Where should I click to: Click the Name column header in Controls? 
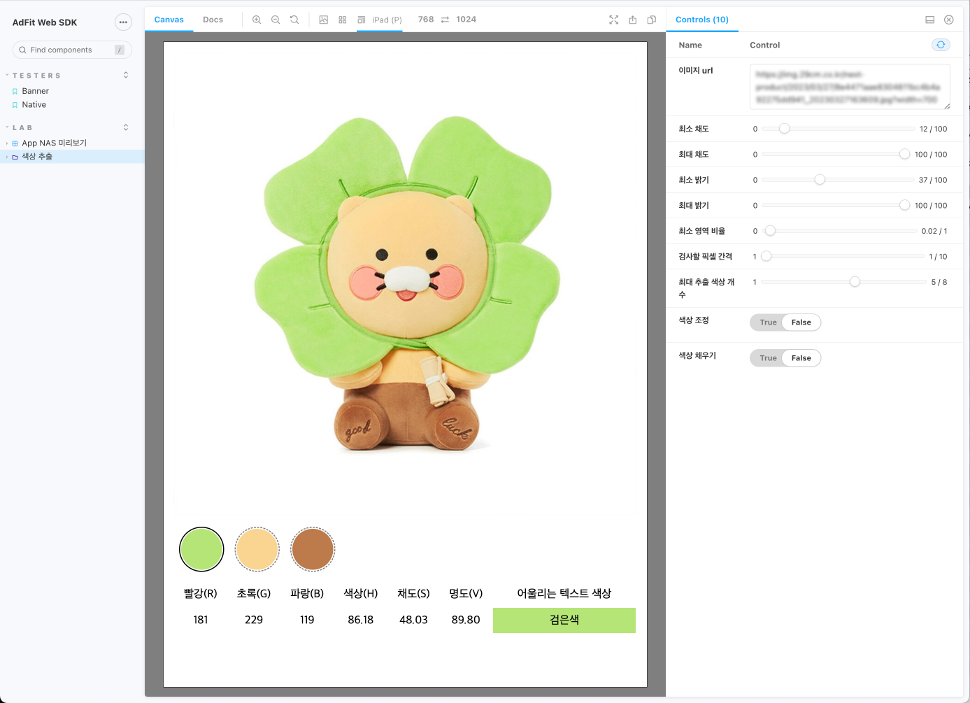point(690,45)
